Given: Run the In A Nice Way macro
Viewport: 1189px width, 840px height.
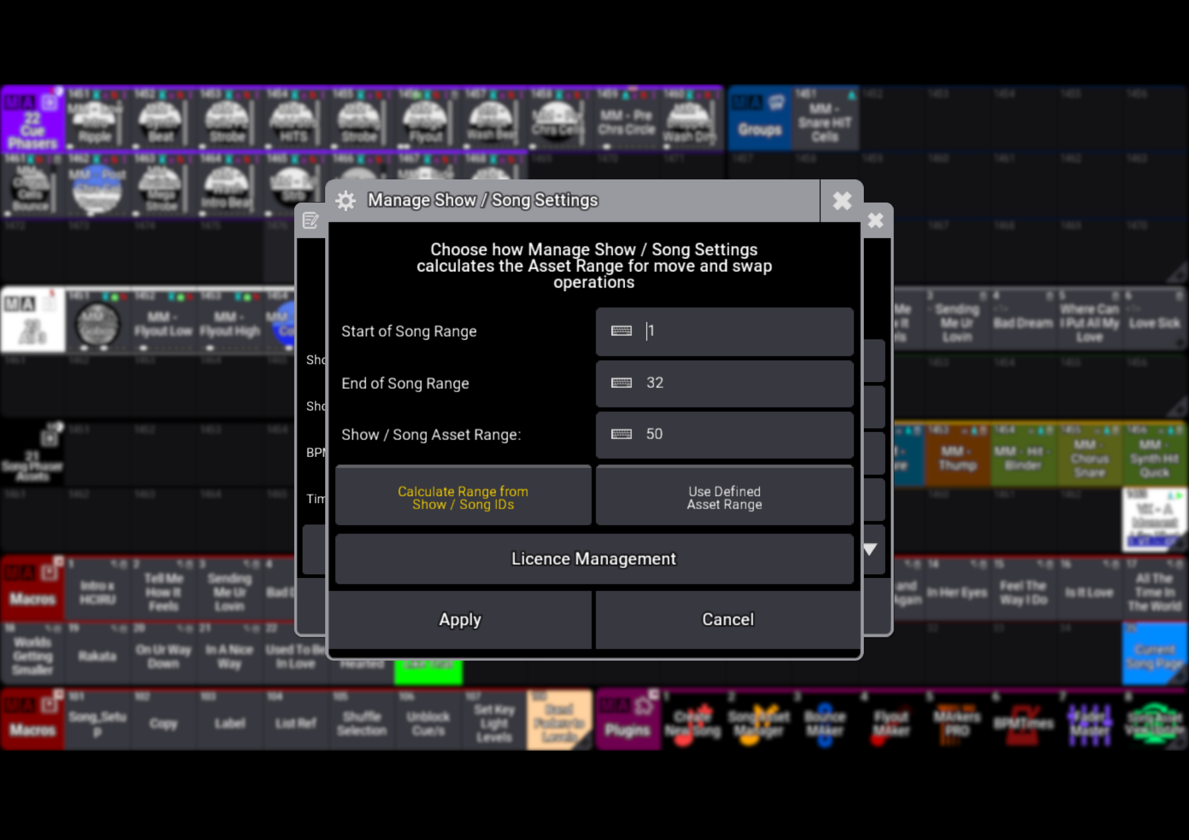Looking at the screenshot, I should click(229, 655).
